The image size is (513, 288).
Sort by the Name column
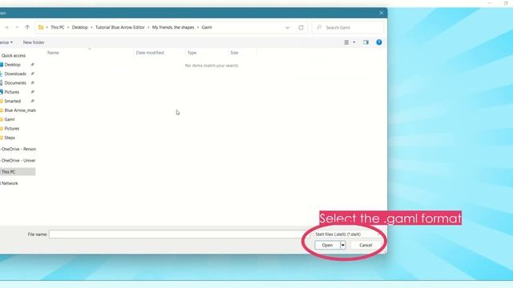54,53
